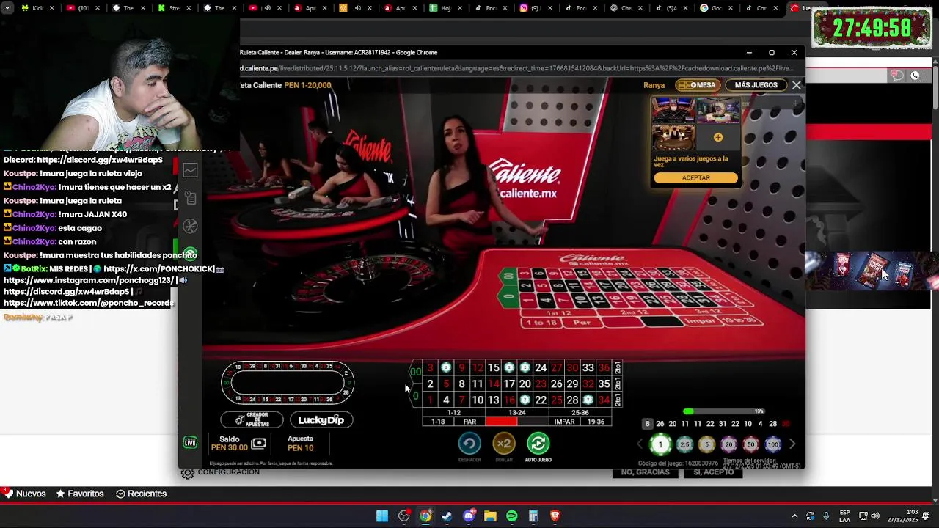Screen dimensions: 939x528
Task: Click the roulette window address bar
Action: click(x=517, y=68)
